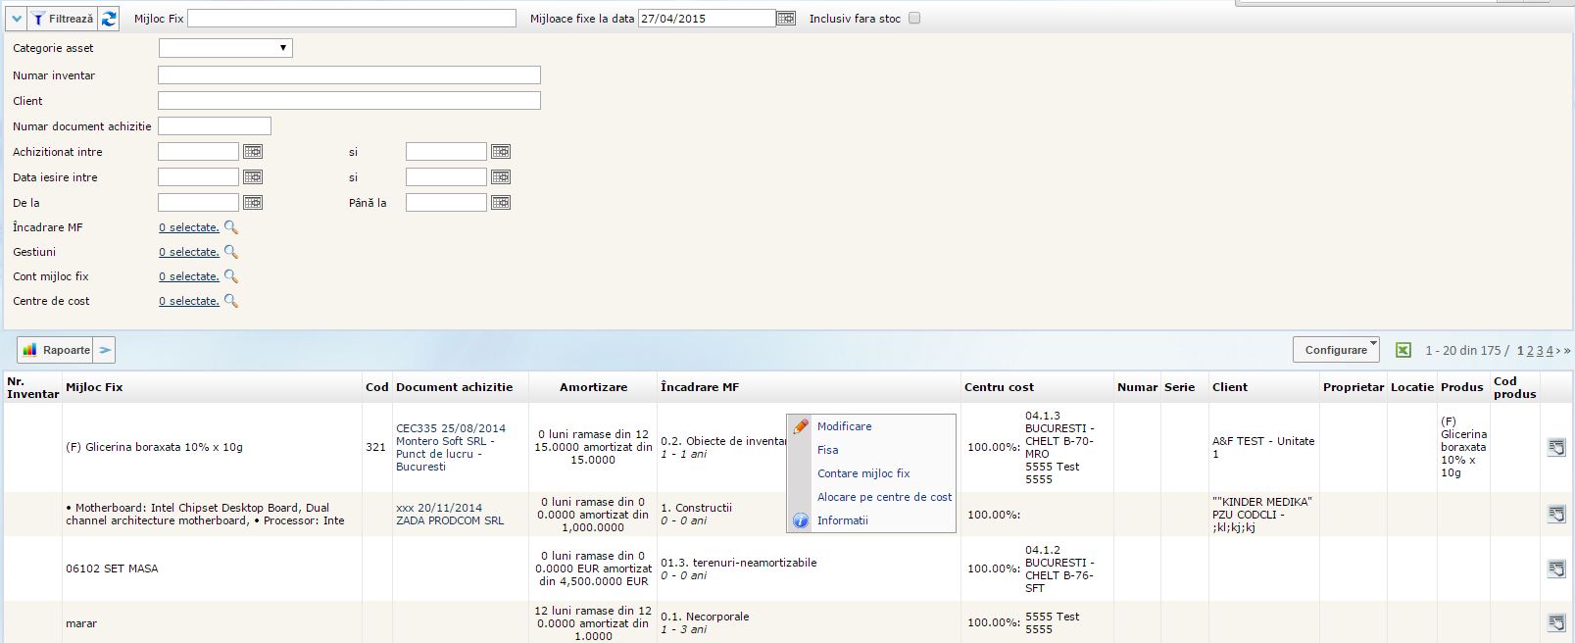
Task: Click magnifier icon next to Gestiuni
Action: (x=231, y=252)
